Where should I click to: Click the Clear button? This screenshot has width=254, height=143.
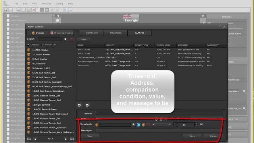[x=90, y=136]
